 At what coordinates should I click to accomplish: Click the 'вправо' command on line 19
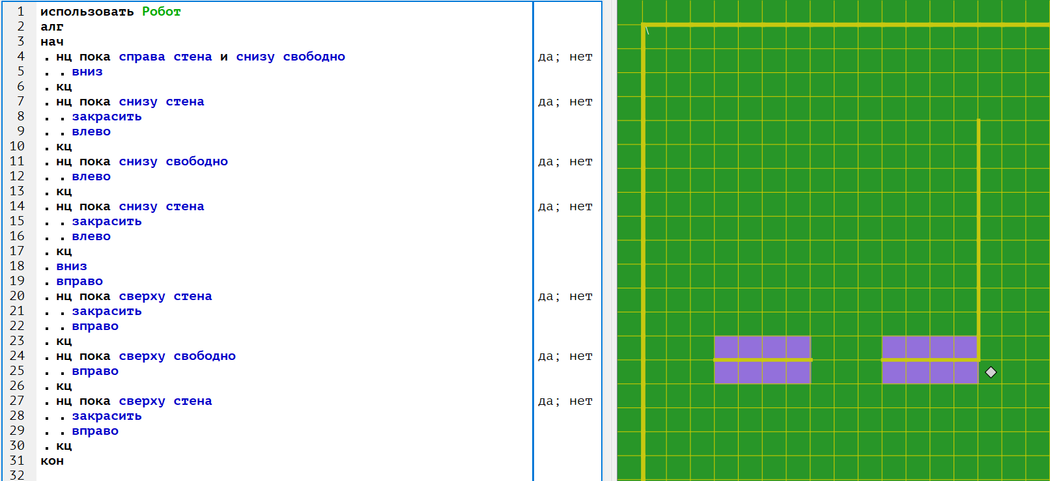click(x=79, y=281)
